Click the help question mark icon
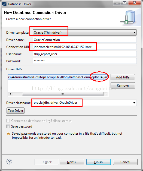This screenshot has height=171, width=143. coord(9,161)
